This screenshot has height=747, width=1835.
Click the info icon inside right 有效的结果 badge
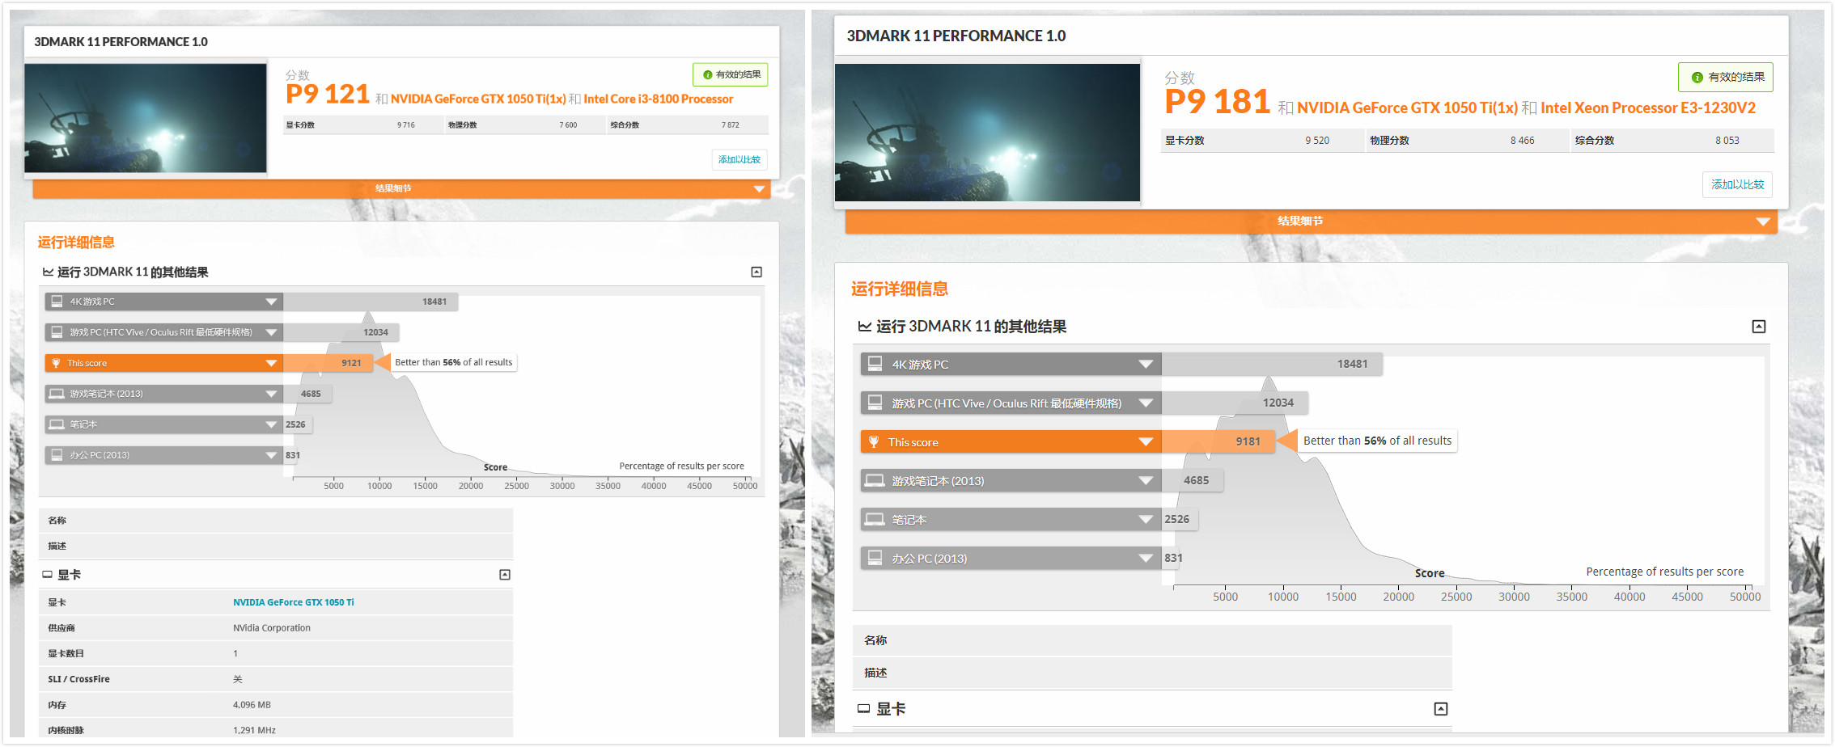1696,77
